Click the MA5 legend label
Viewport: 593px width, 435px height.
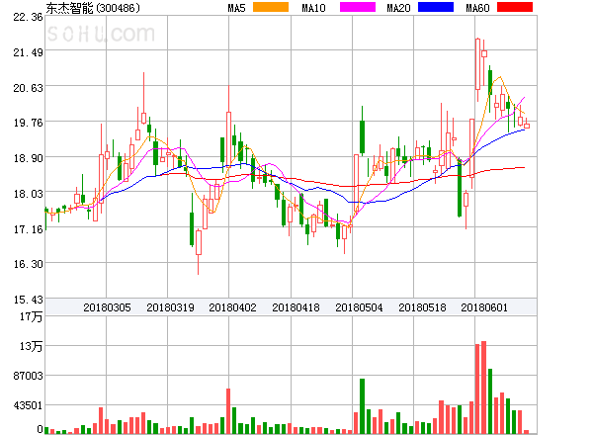[x=236, y=8]
